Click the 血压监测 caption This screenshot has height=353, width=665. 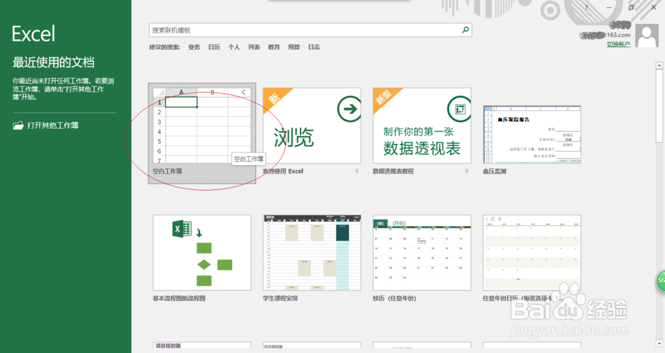(x=495, y=172)
